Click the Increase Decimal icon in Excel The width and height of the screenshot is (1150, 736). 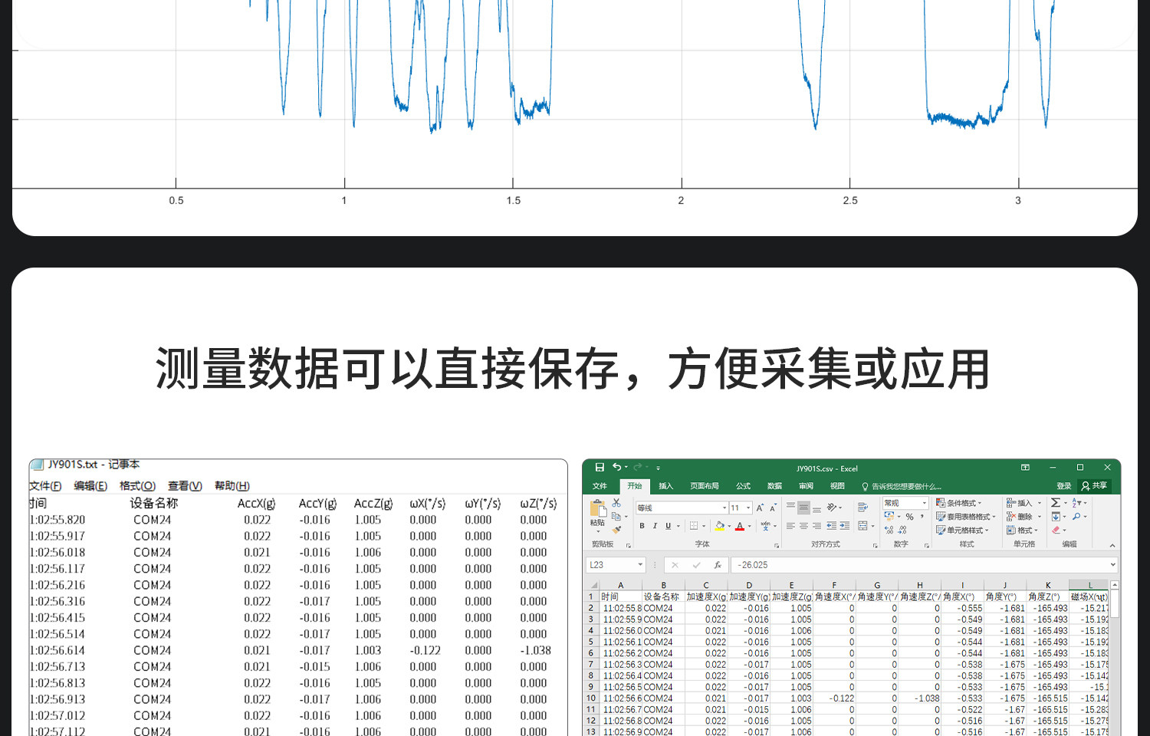tap(889, 530)
